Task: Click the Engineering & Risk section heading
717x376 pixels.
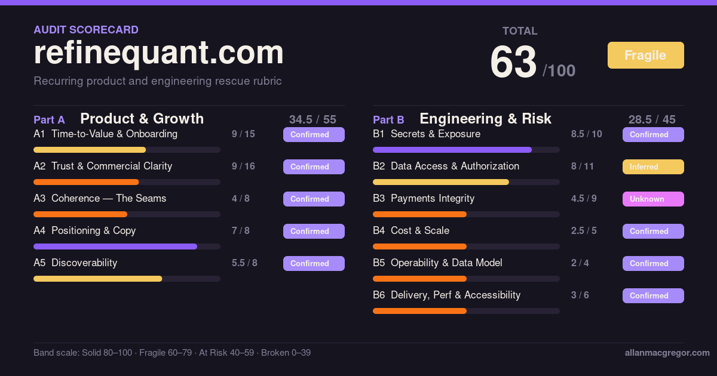Action: point(485,118)
